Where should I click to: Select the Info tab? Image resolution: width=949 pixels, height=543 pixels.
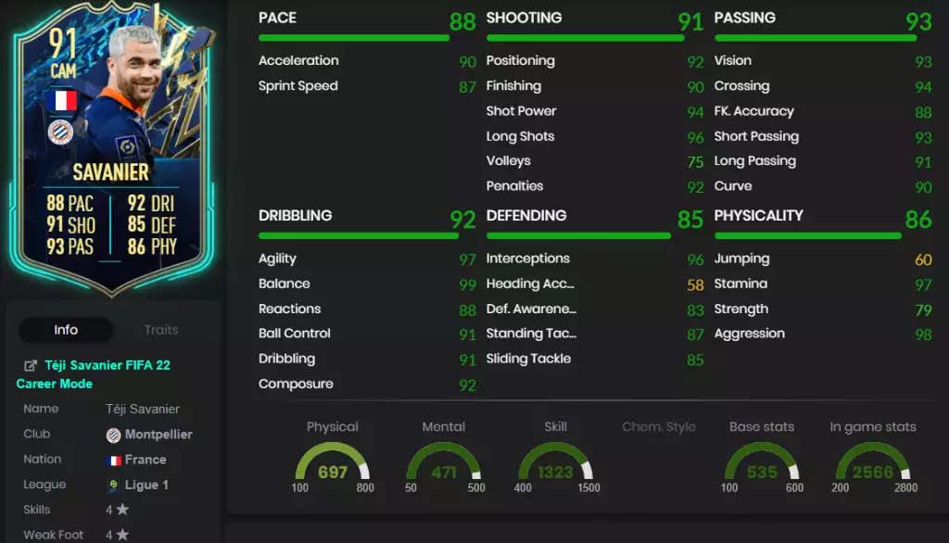pyautogui.click(x=66, y=330)
